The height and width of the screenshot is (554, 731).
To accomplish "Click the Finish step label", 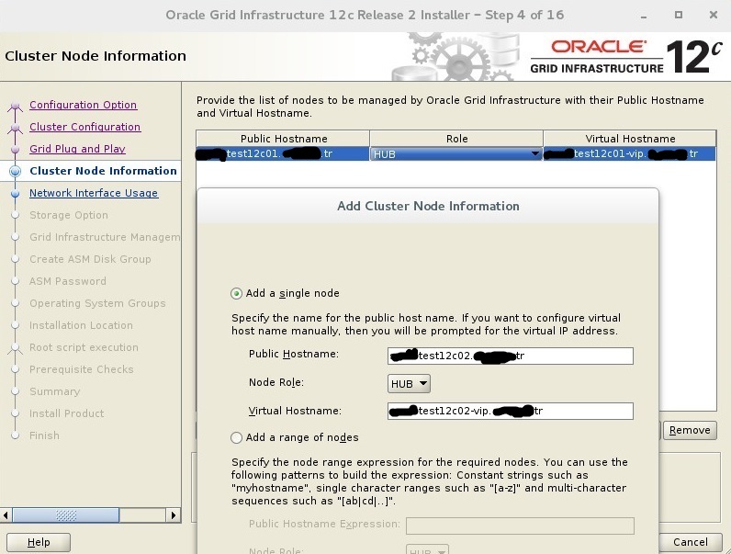I will click(x=44, y=435).
